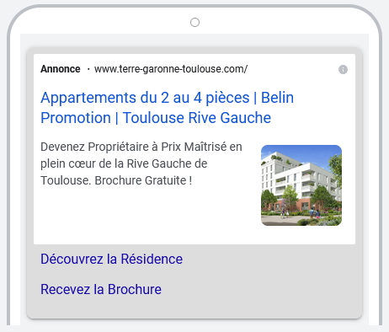Click the ad info icon
This screenshot has width=389, height=332.
pos(343,69)
